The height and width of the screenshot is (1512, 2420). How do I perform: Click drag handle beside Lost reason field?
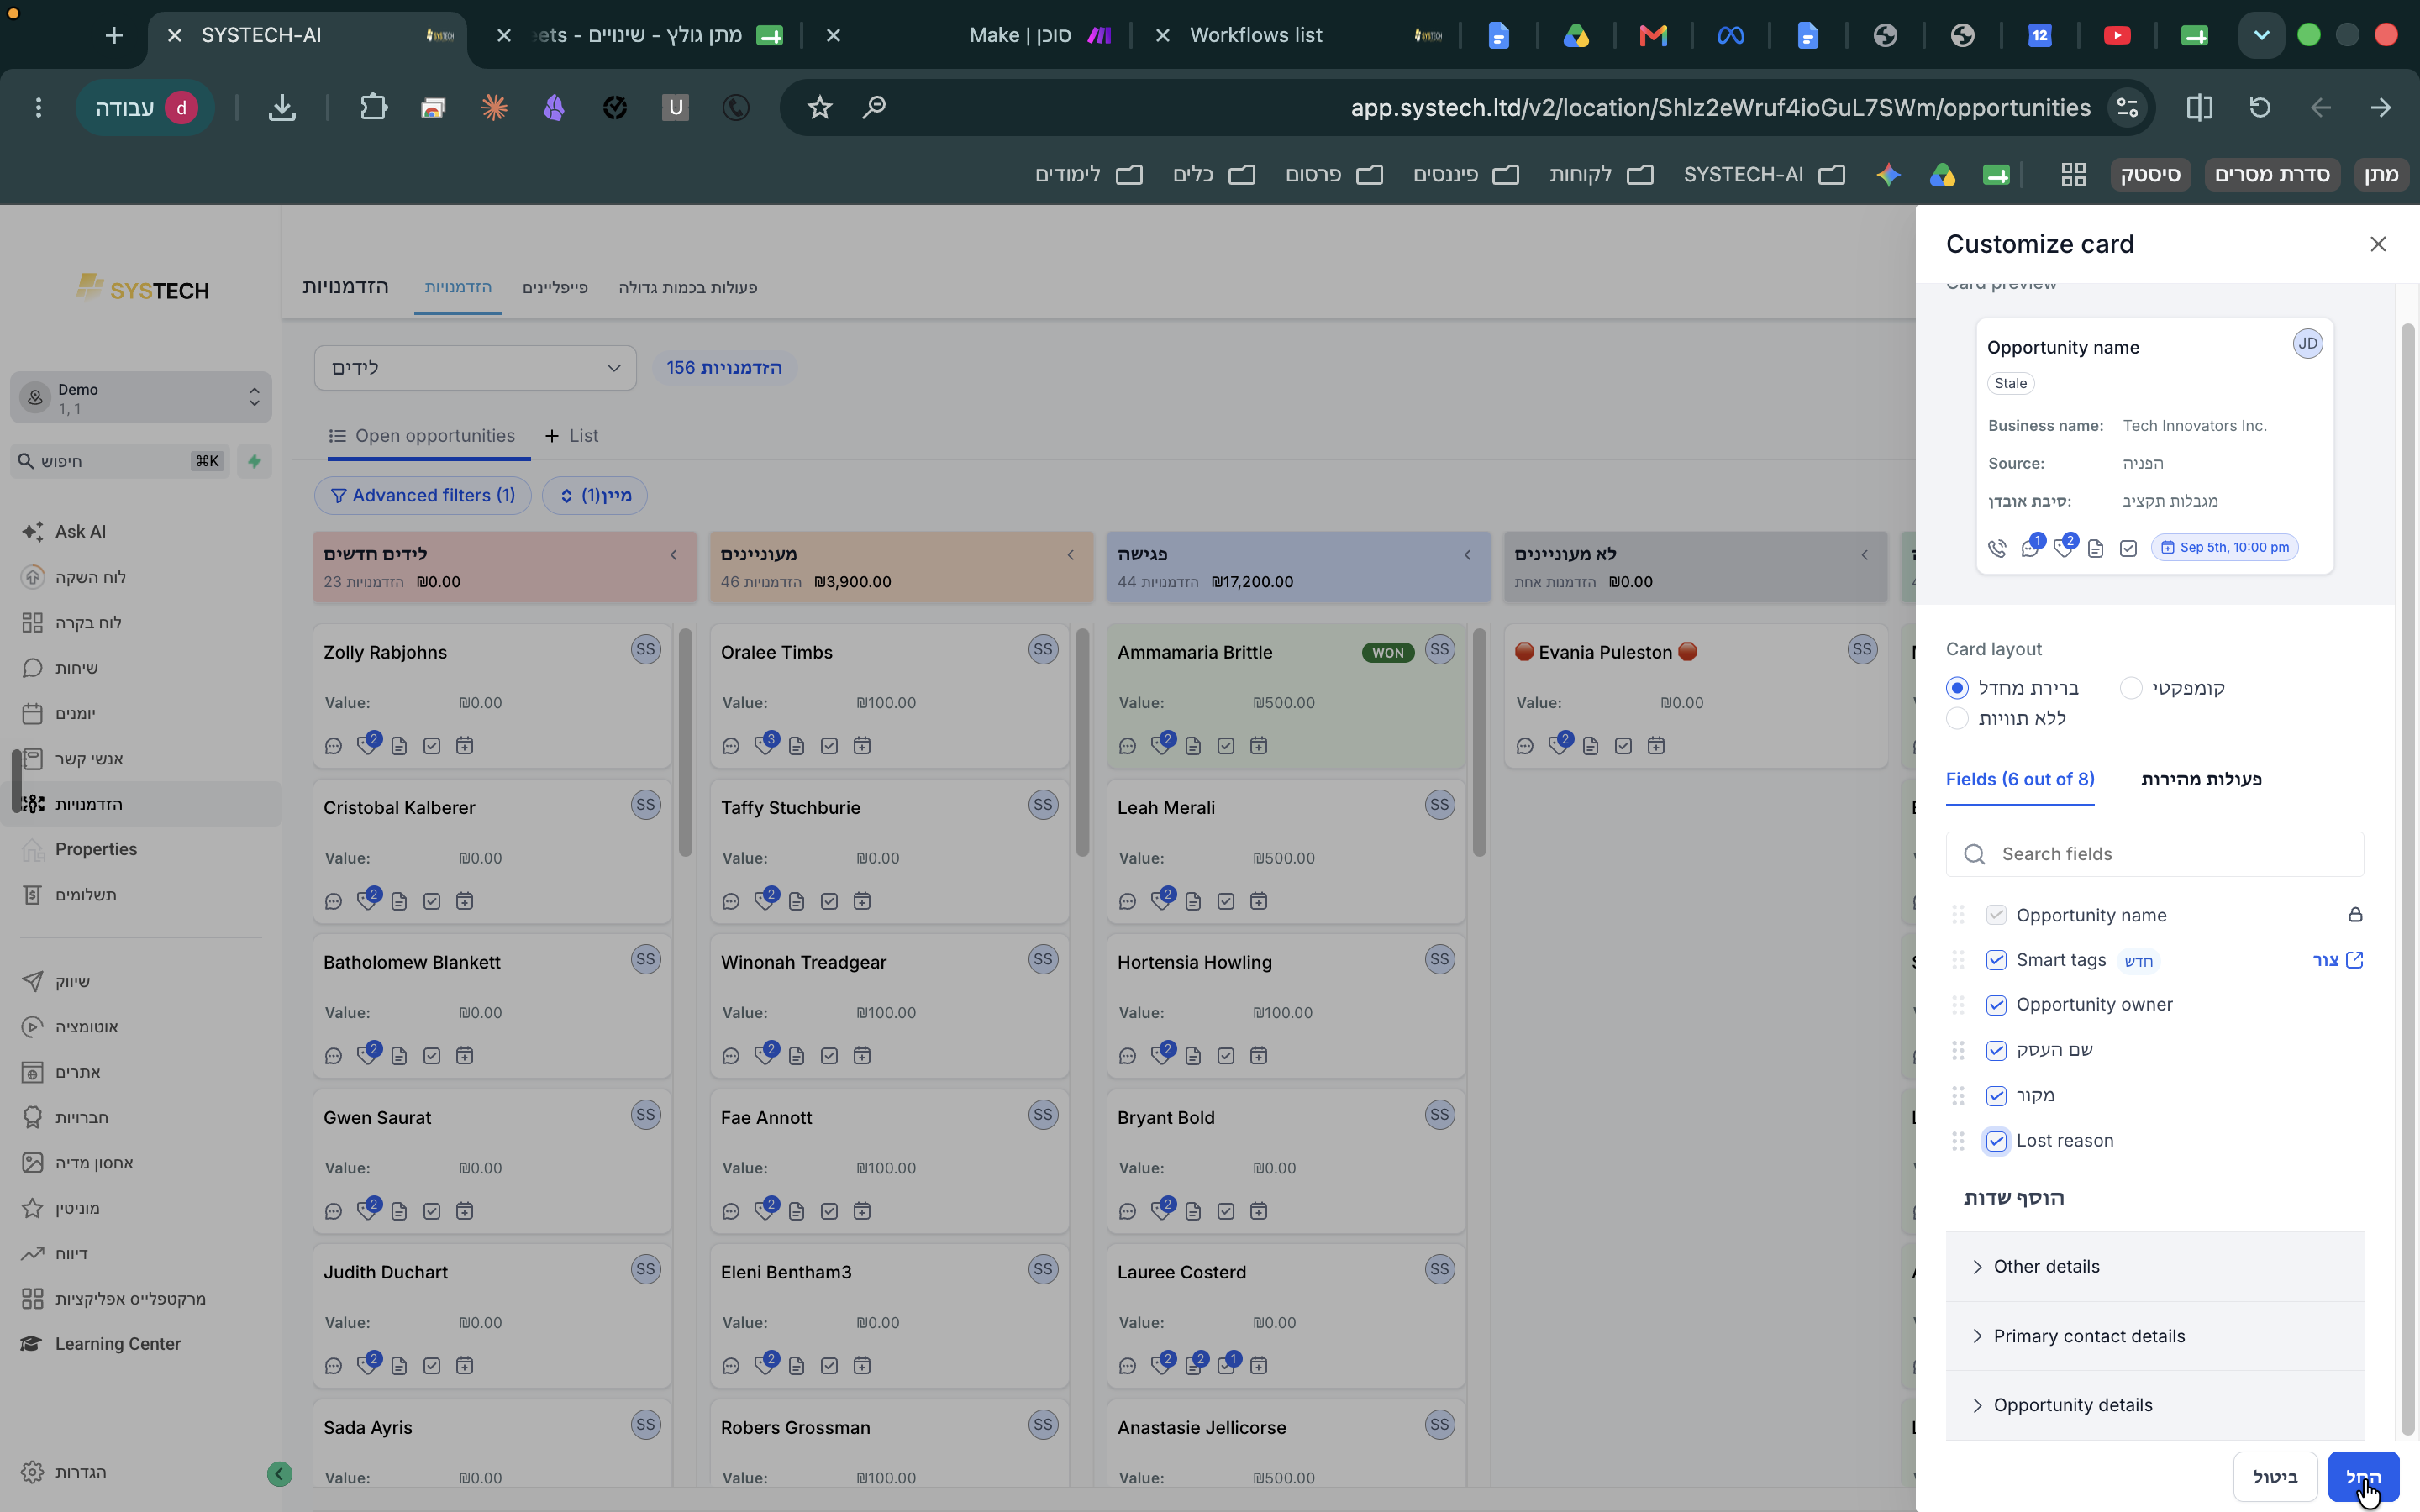pyautogui.click(x=1958, y=1141)
